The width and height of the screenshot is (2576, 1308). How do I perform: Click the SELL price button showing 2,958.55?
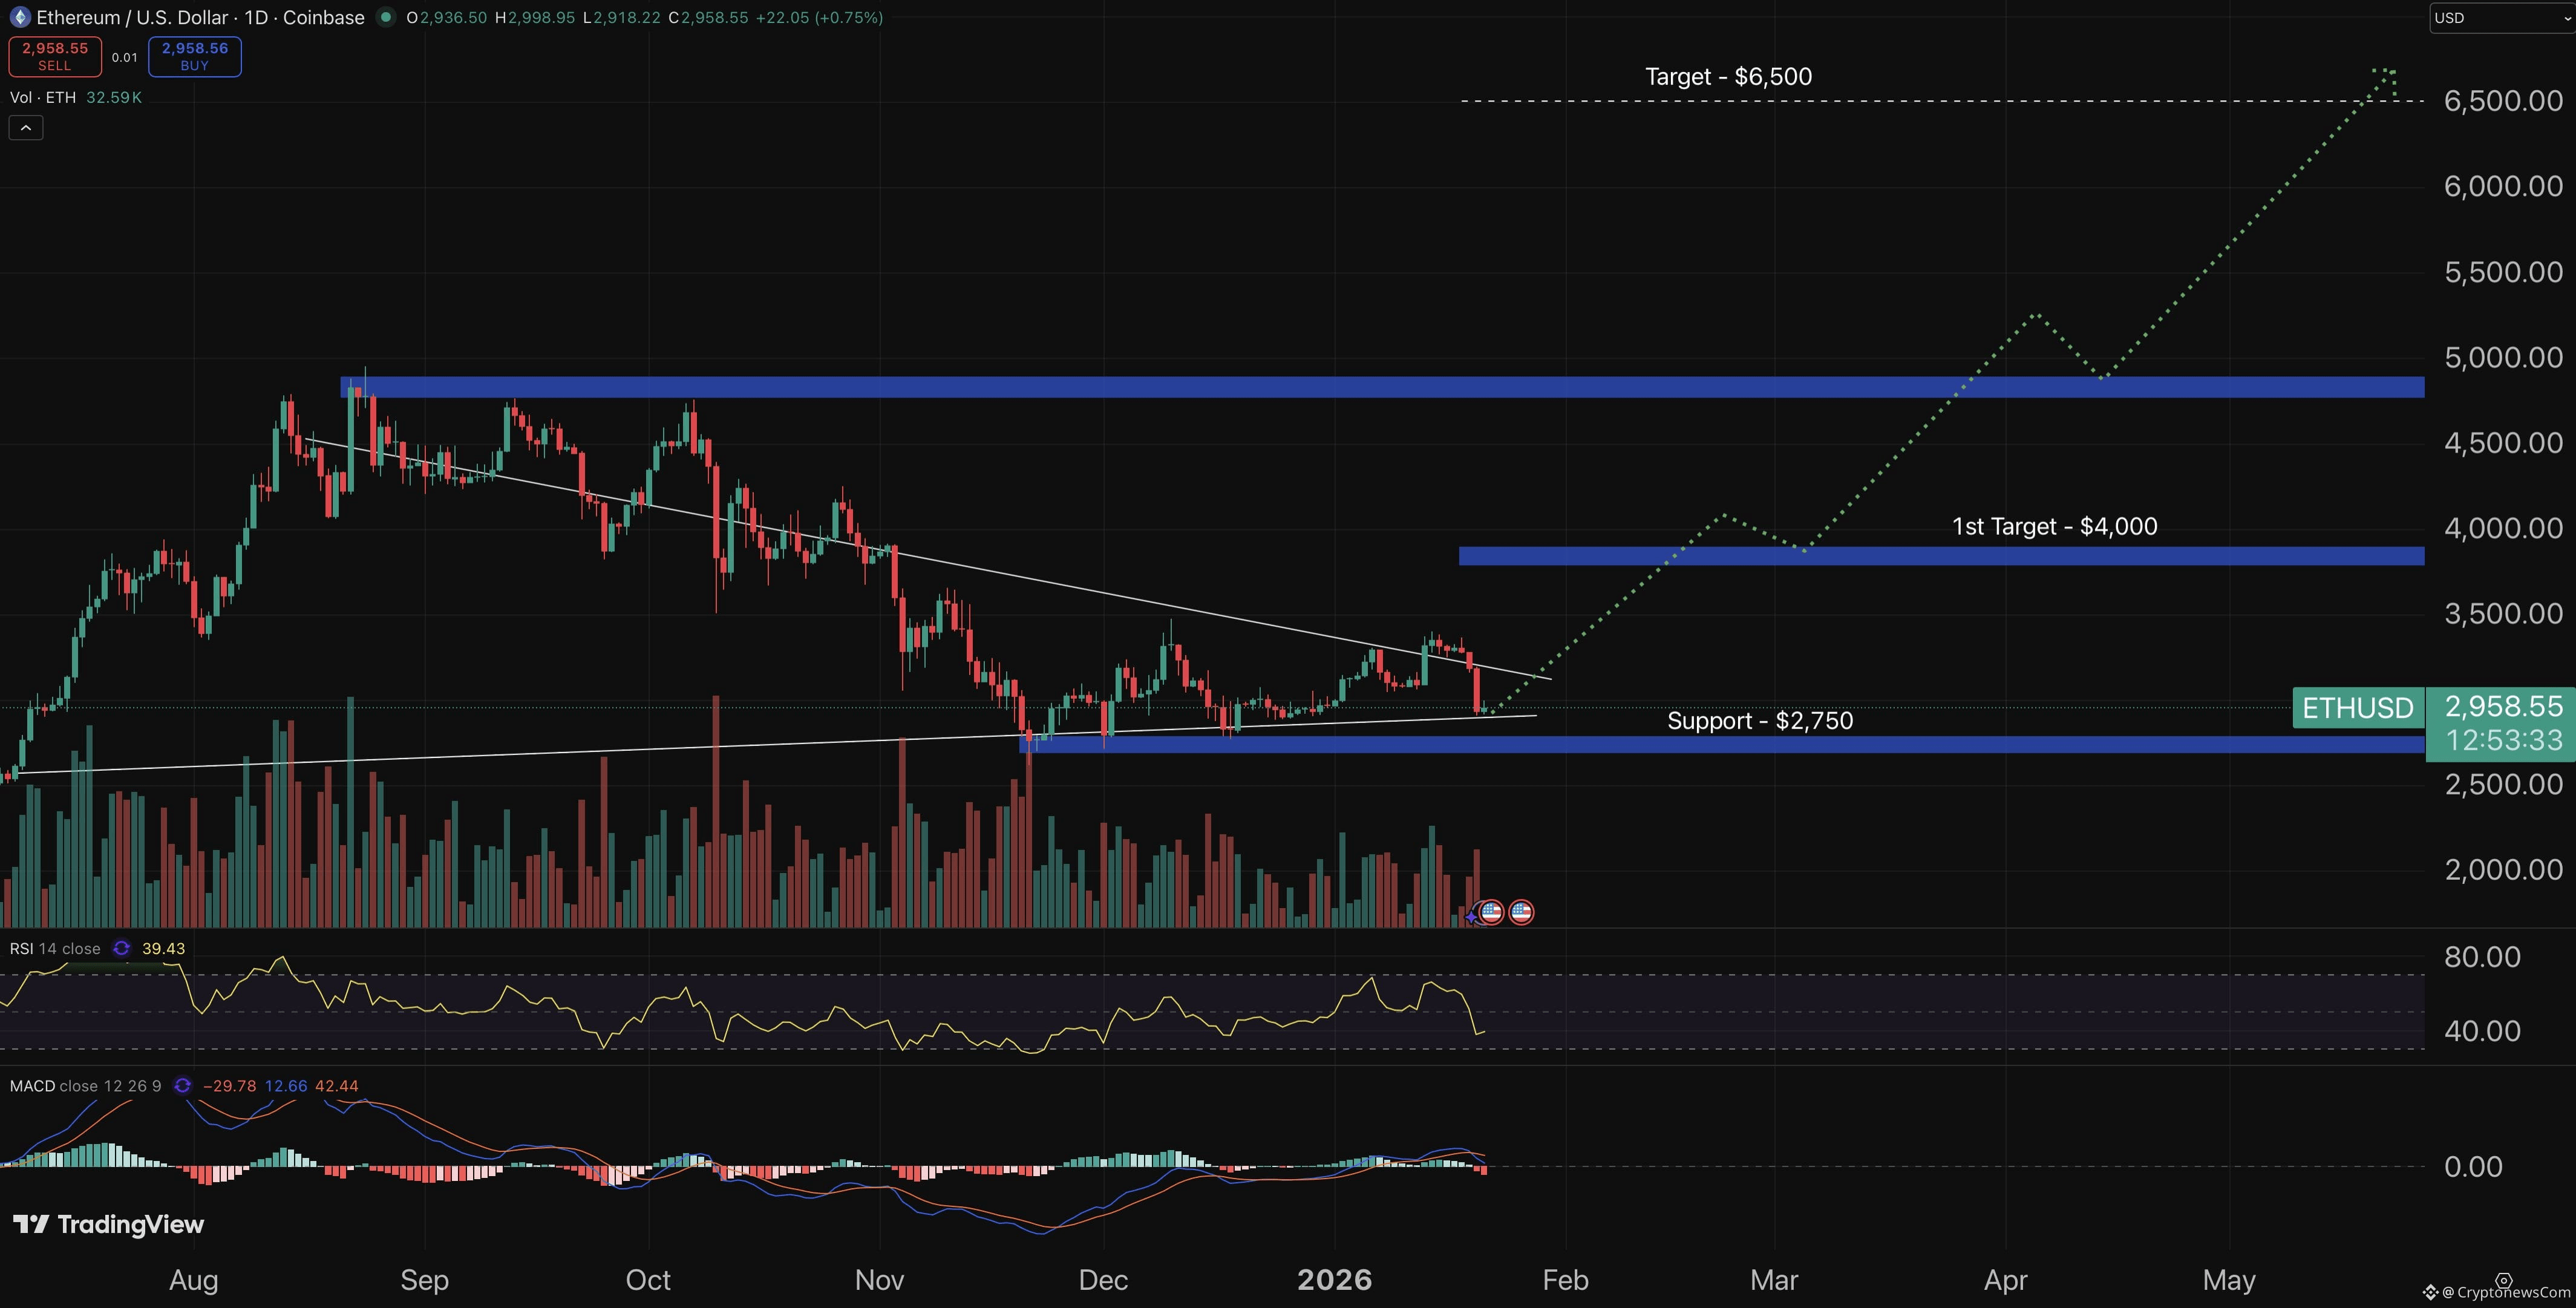click(55, 56)
